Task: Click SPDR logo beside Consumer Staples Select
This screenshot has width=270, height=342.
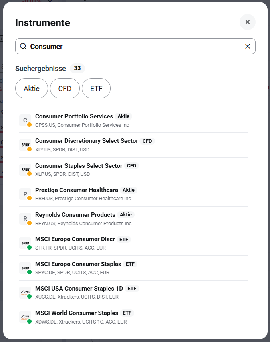Action: [x=25, y=170]
